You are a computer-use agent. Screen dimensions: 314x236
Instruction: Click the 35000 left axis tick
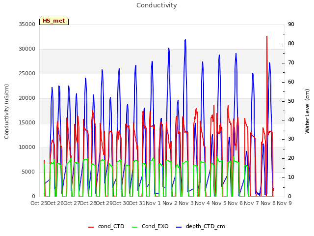(27, 24)
